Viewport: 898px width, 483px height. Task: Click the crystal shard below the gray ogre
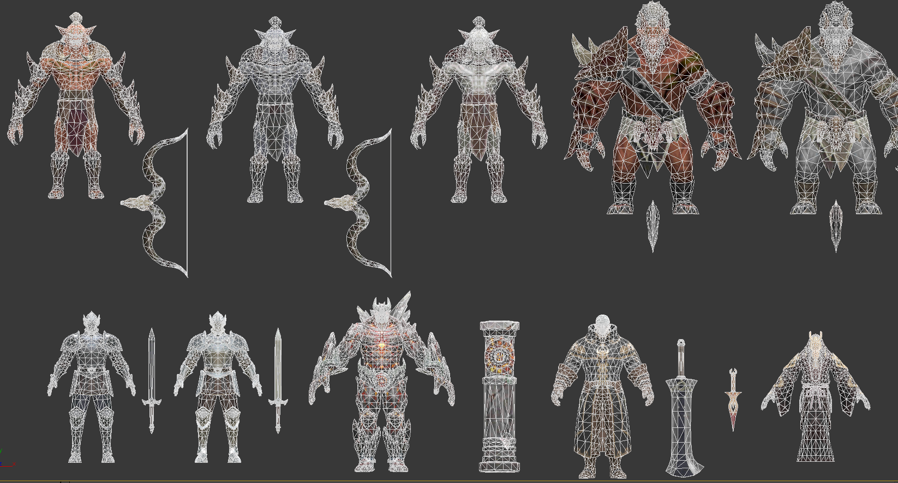[x=836, y=226]
